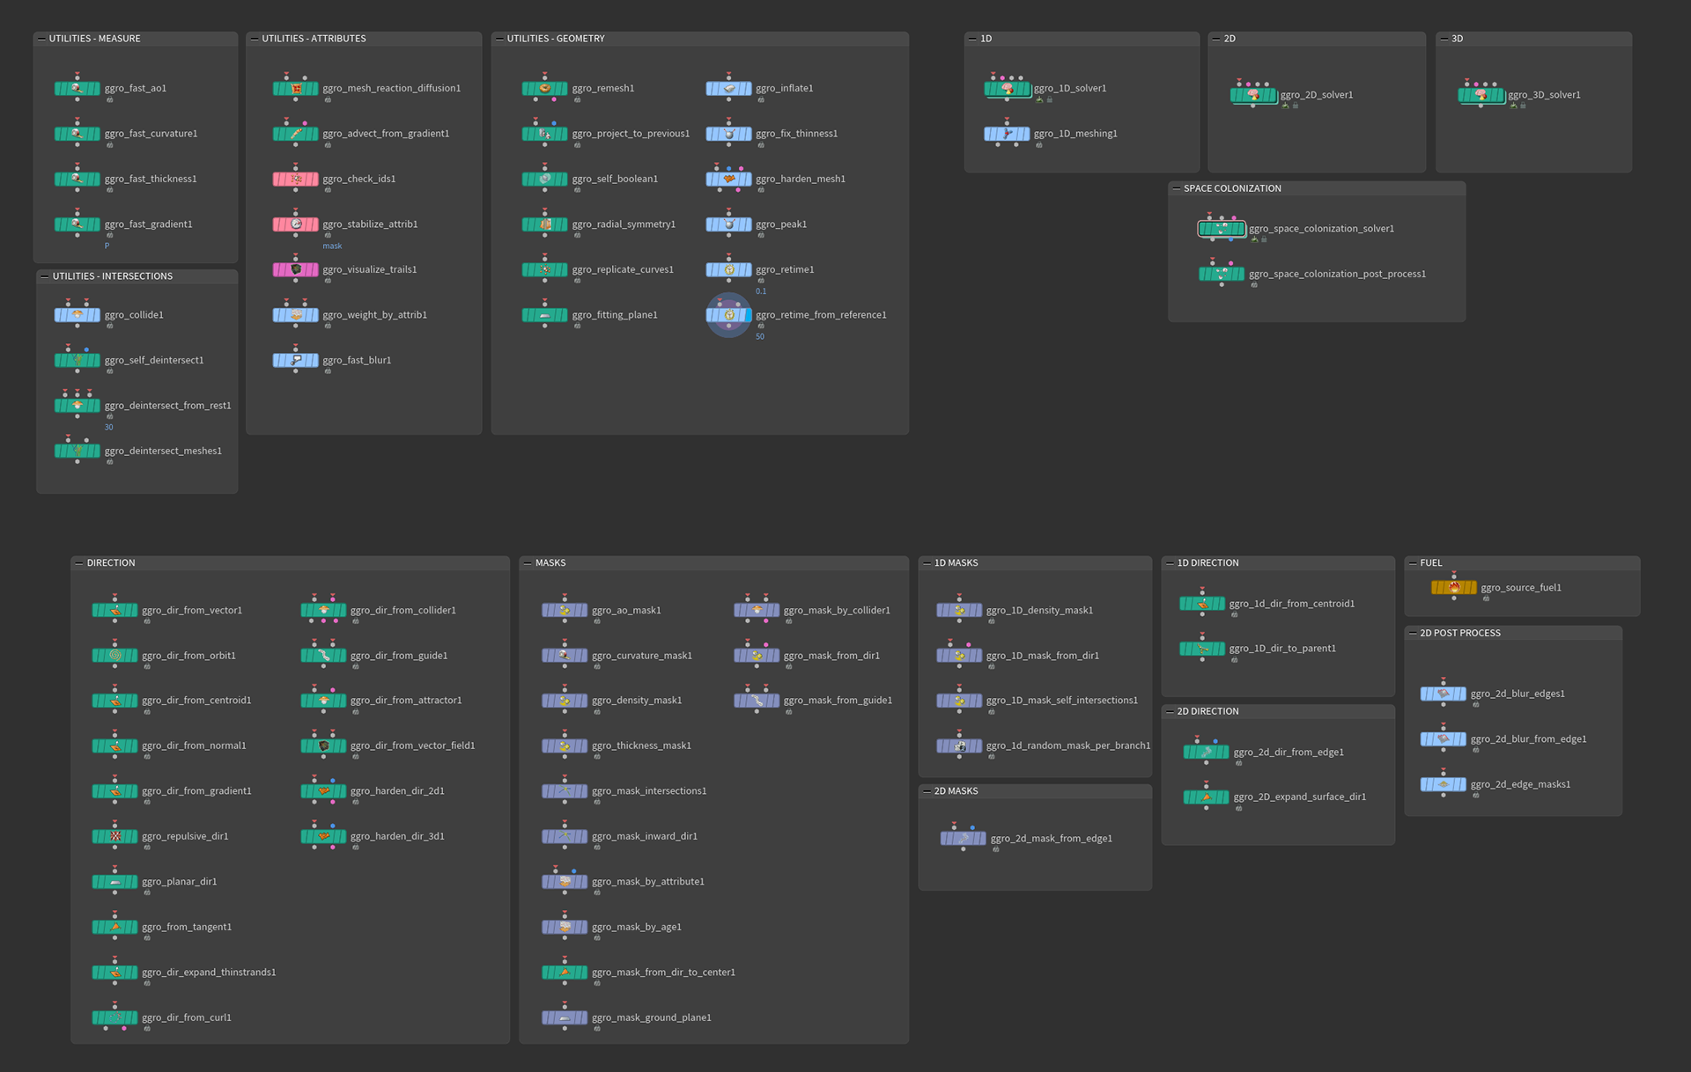
Task: Select the ggro_1D_solver1 node icon
Action: 1008,89
